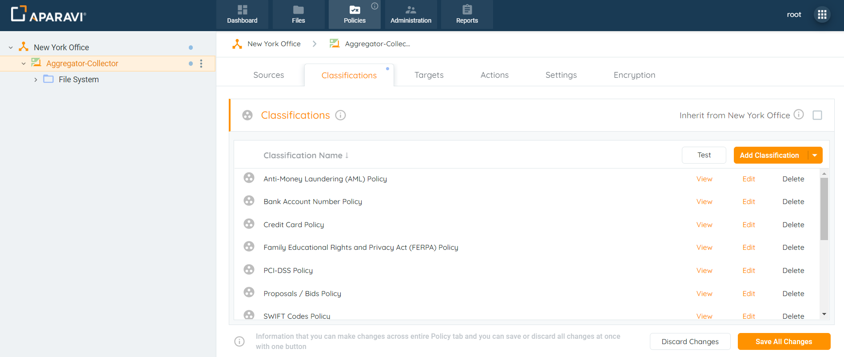
Task: Click Save All Changes button
Action: (784, 341)
